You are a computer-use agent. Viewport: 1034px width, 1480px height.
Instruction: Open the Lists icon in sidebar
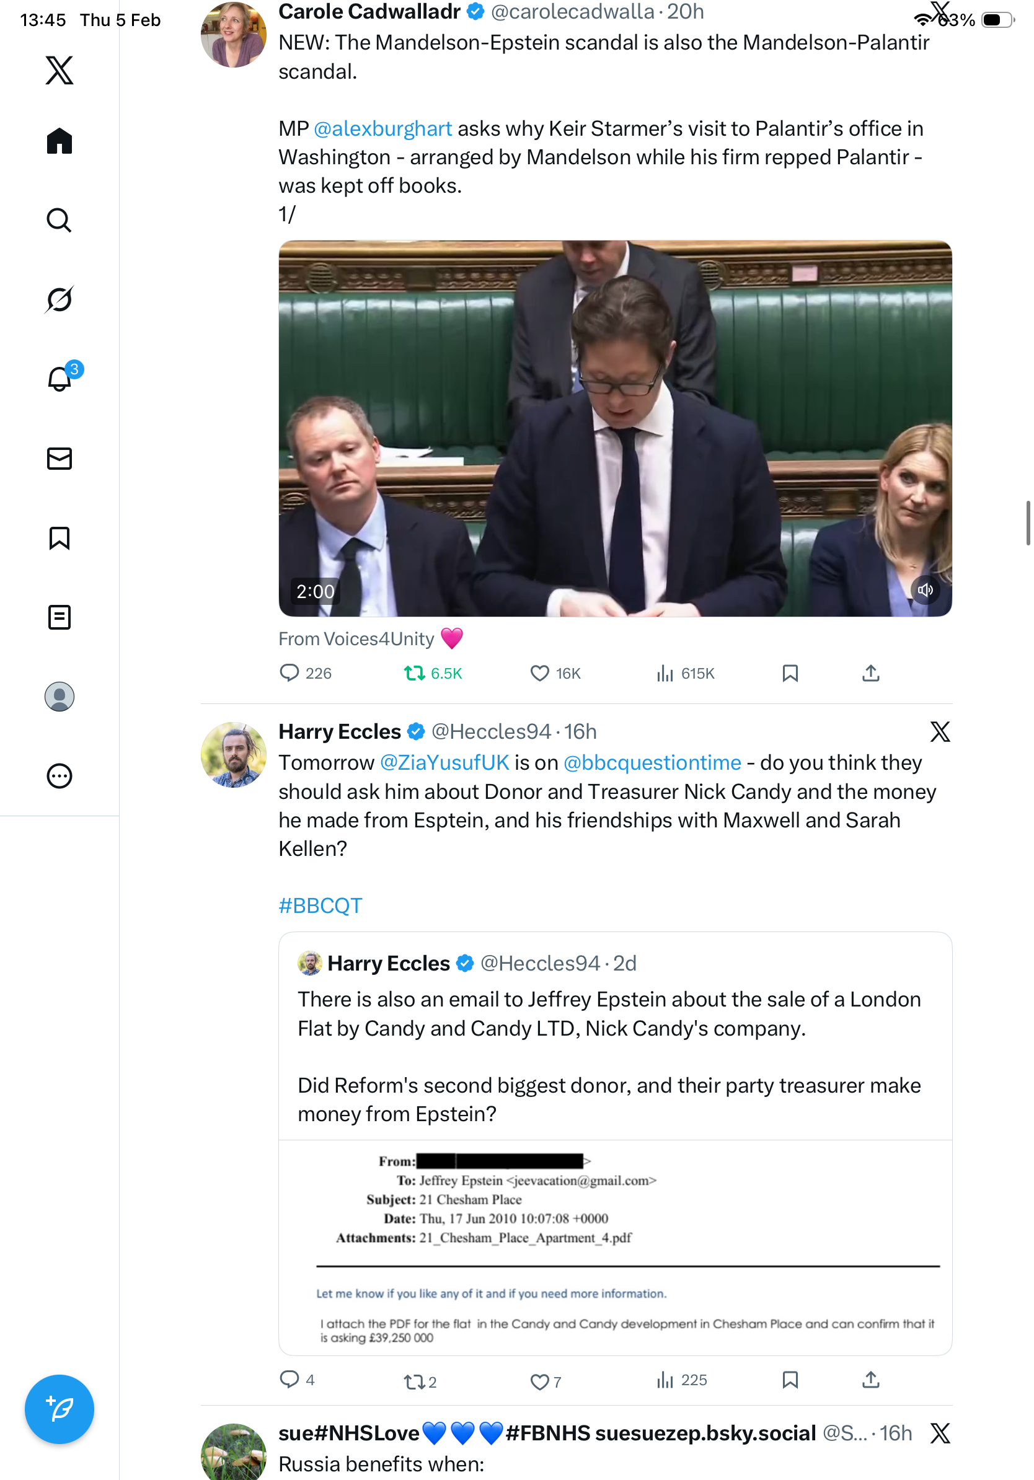60,617
